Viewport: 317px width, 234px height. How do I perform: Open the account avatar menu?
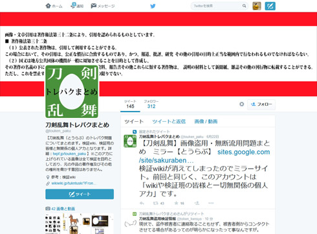tap(257, 6)
